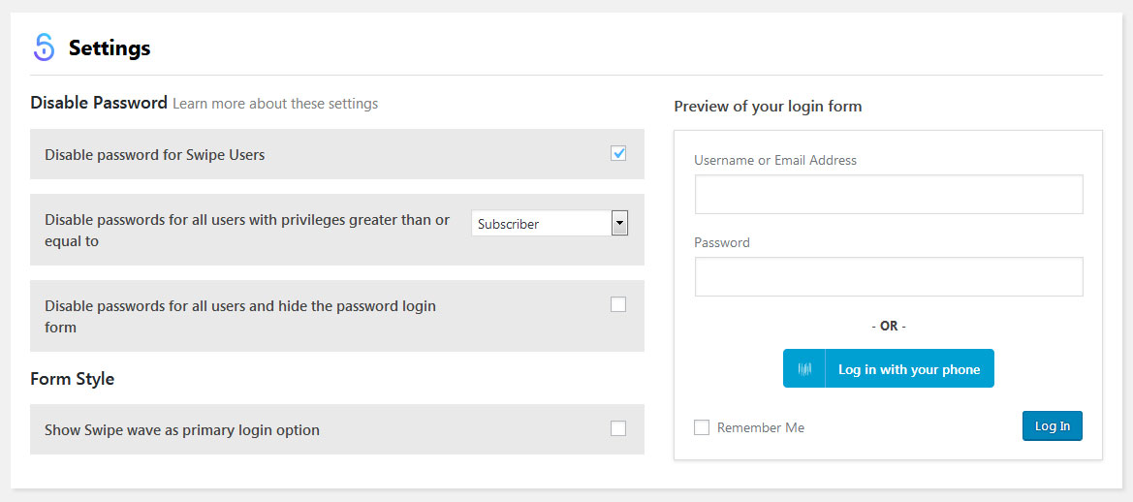Screen dimensions: 1133x502
Task: Enable Disable passwords for all users checkbox
Action: tap(618, 305)
